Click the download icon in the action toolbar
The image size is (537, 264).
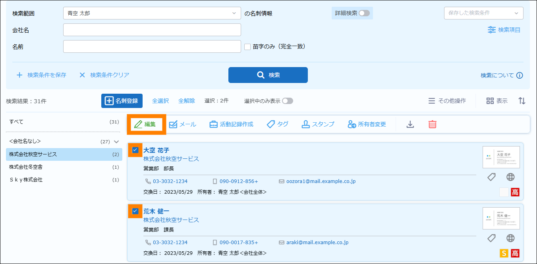coord(410,124)
